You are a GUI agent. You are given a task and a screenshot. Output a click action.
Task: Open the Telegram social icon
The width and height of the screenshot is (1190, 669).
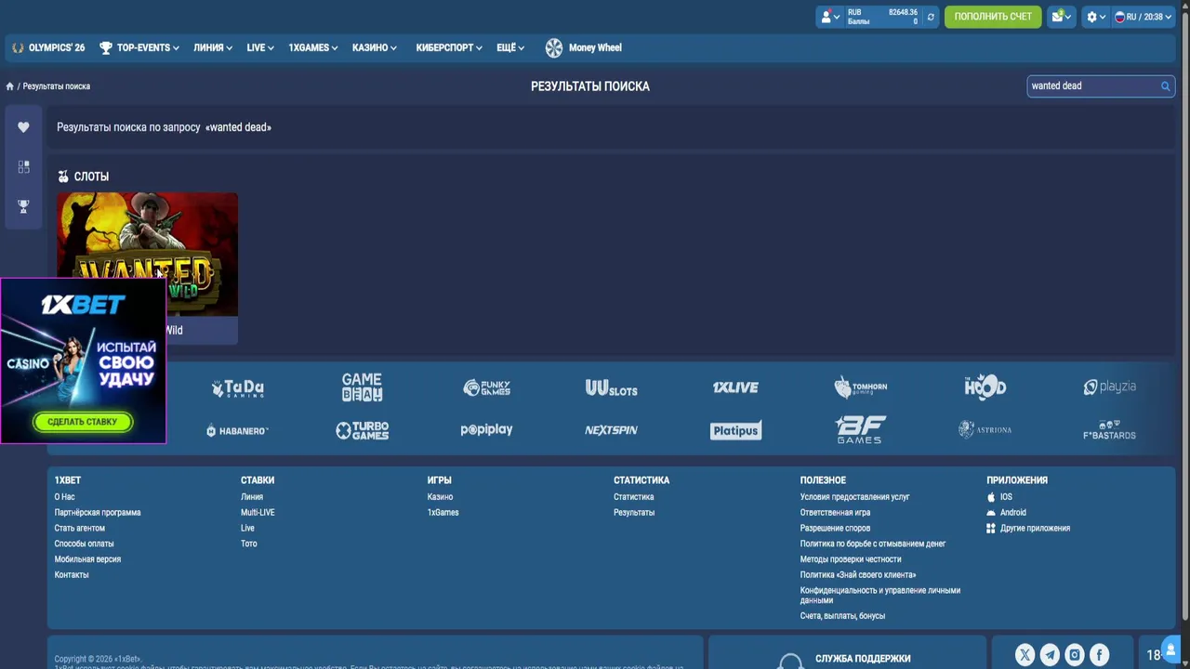(1050, 655)
